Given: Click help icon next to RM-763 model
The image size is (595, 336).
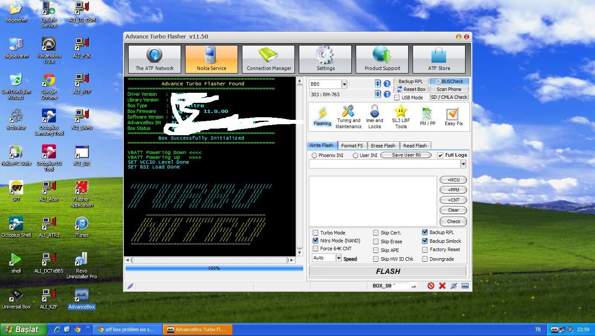Looking at the screenshot, I should click(x=387, y=94).
